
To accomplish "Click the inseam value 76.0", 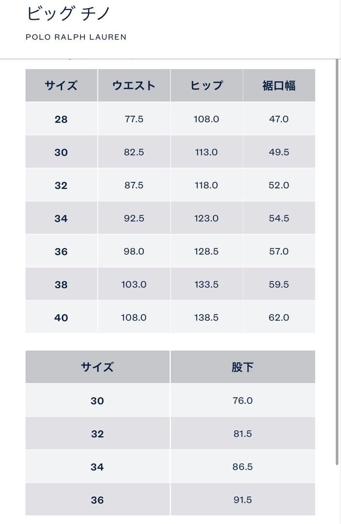I will pos(243,401).
